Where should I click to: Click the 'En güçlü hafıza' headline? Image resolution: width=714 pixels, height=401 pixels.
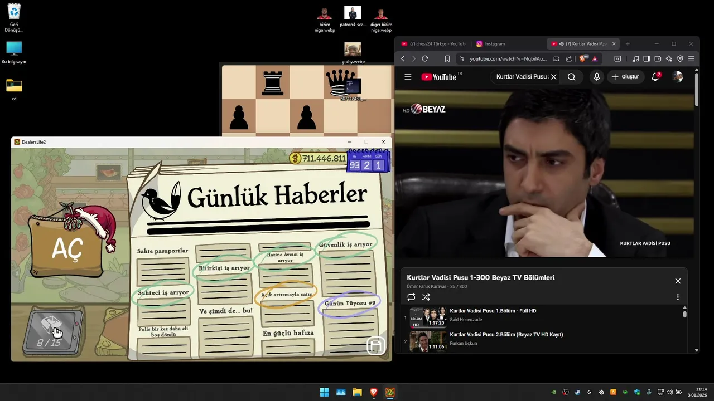(x=288, y=333)
